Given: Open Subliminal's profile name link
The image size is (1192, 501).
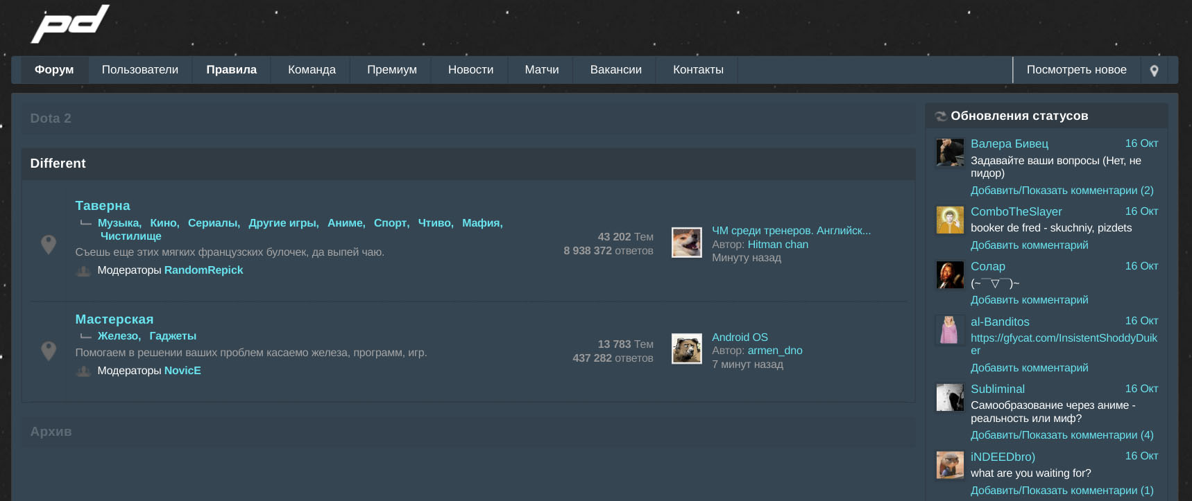Looking at the screenshot, I should pos(998,389).
